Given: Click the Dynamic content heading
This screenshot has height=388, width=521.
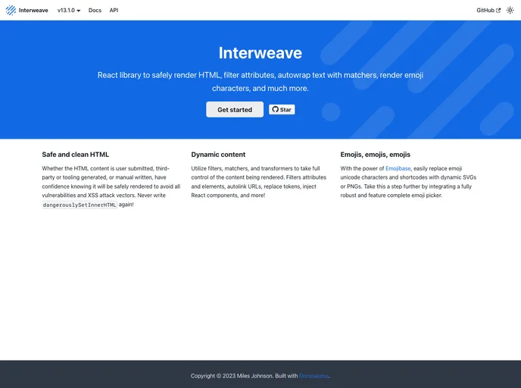Looking at the screenshot, I should point(218,155).
